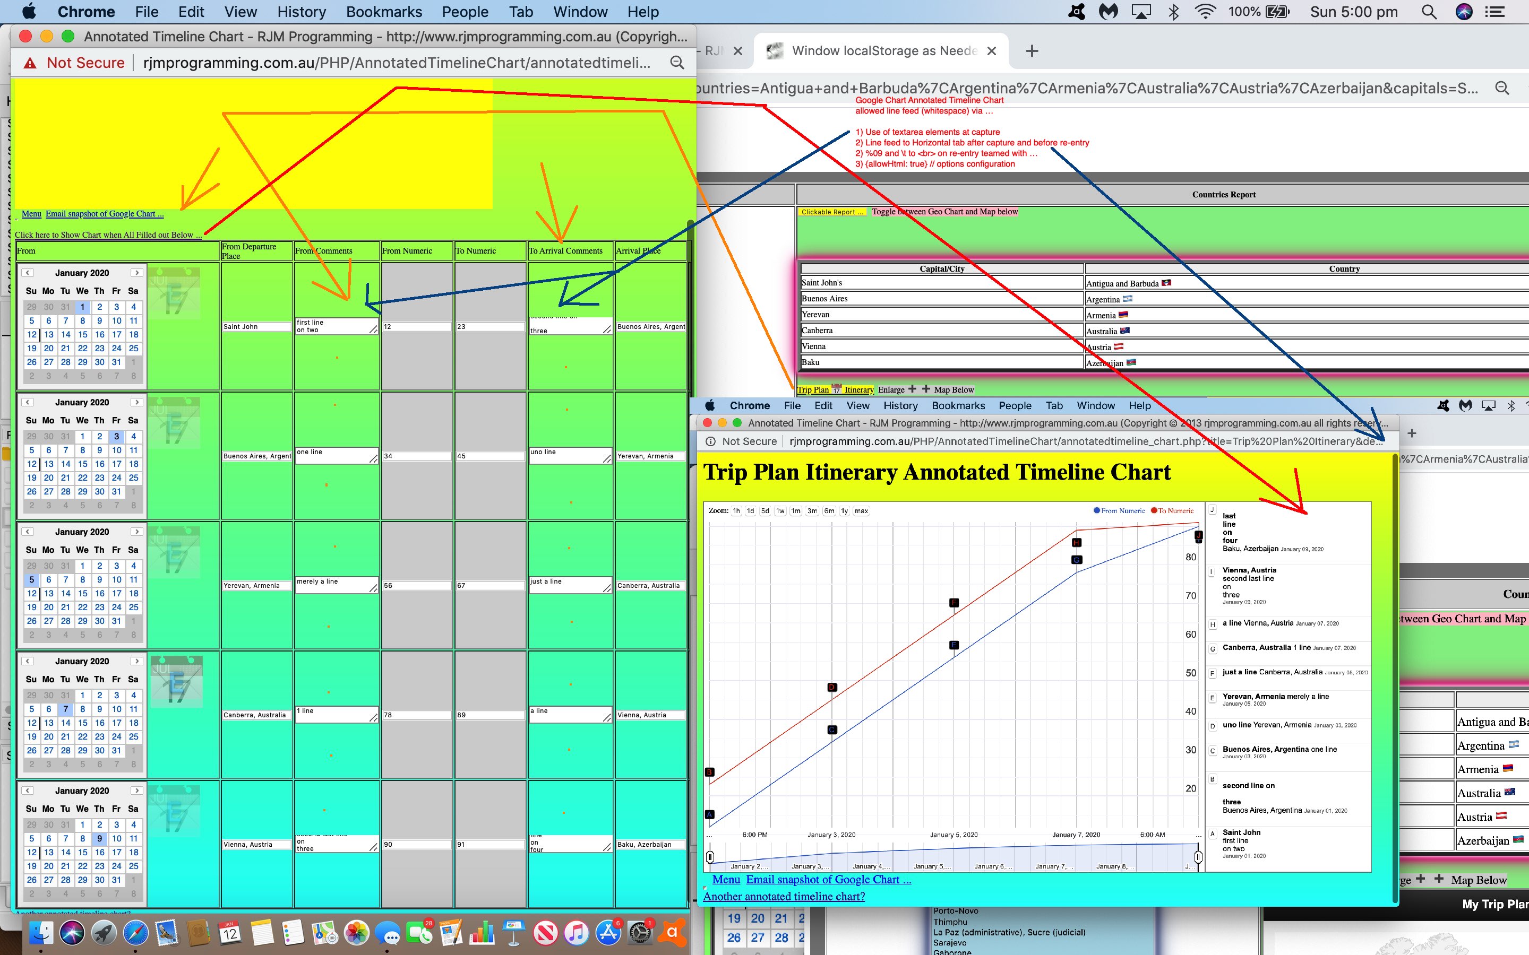Open a new tab with the plus button
This screenshot has height=955, width=1529.
point(1032,51)
